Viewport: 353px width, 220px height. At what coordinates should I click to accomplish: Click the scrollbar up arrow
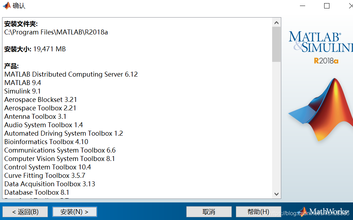click(276, 23)
